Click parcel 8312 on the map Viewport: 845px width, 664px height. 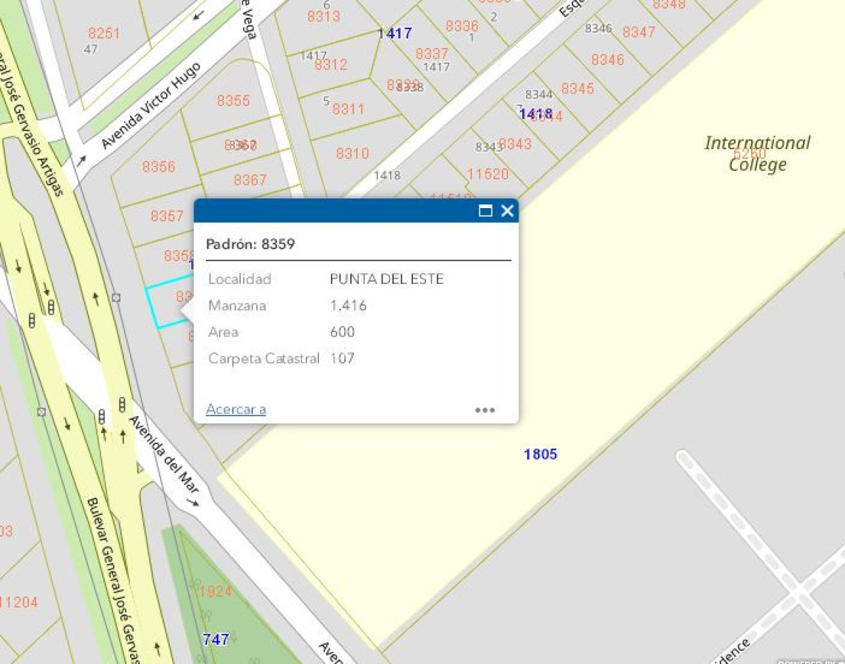[331, 65]
